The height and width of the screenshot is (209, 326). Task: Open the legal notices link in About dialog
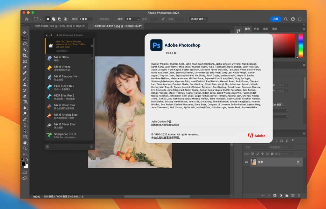tap(166, 138)
